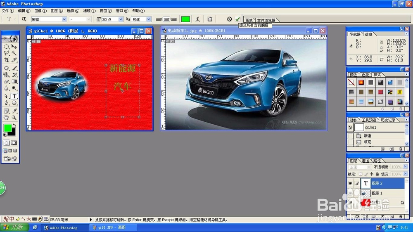The image size is (413, 232).
Task: Select the Slice tool
Action: point(14,60)
